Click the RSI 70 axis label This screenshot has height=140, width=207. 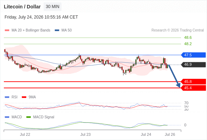[x=186, y=103]
